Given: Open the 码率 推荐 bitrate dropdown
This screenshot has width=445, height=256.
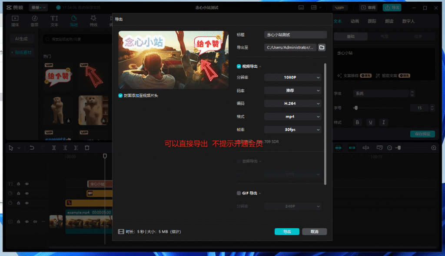Looking at the screenshot, I should tap(292, 90).
